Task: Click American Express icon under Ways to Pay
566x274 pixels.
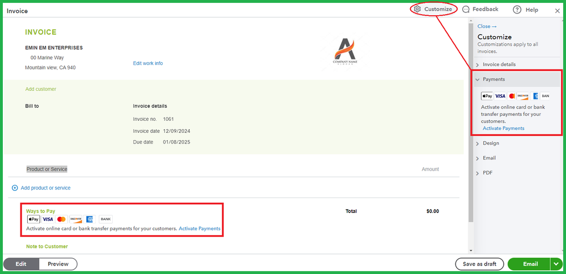Action: [90, 219]
